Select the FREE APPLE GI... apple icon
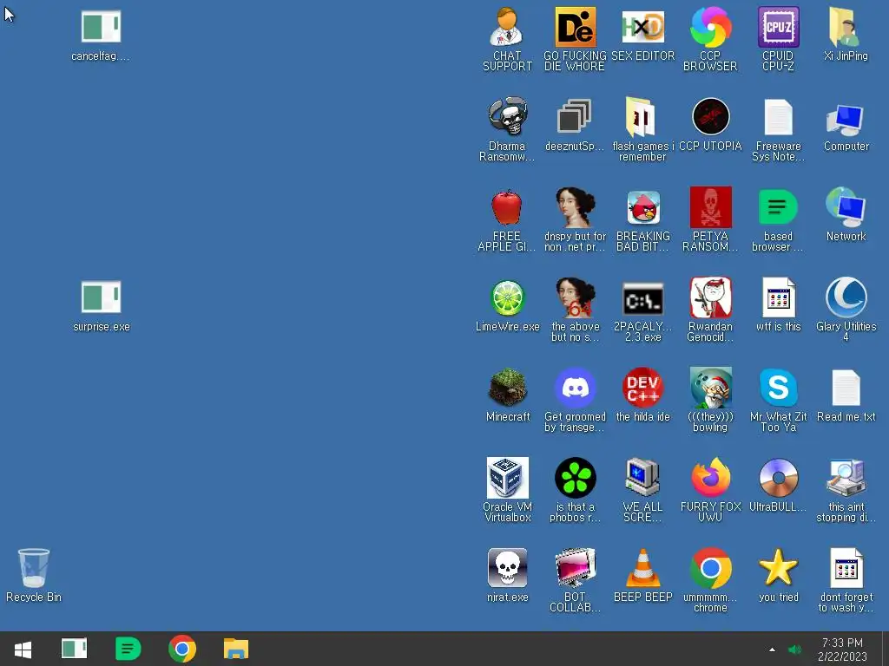Image resolution: width=889 pixels, height=666 pixels. pos(507,207)
